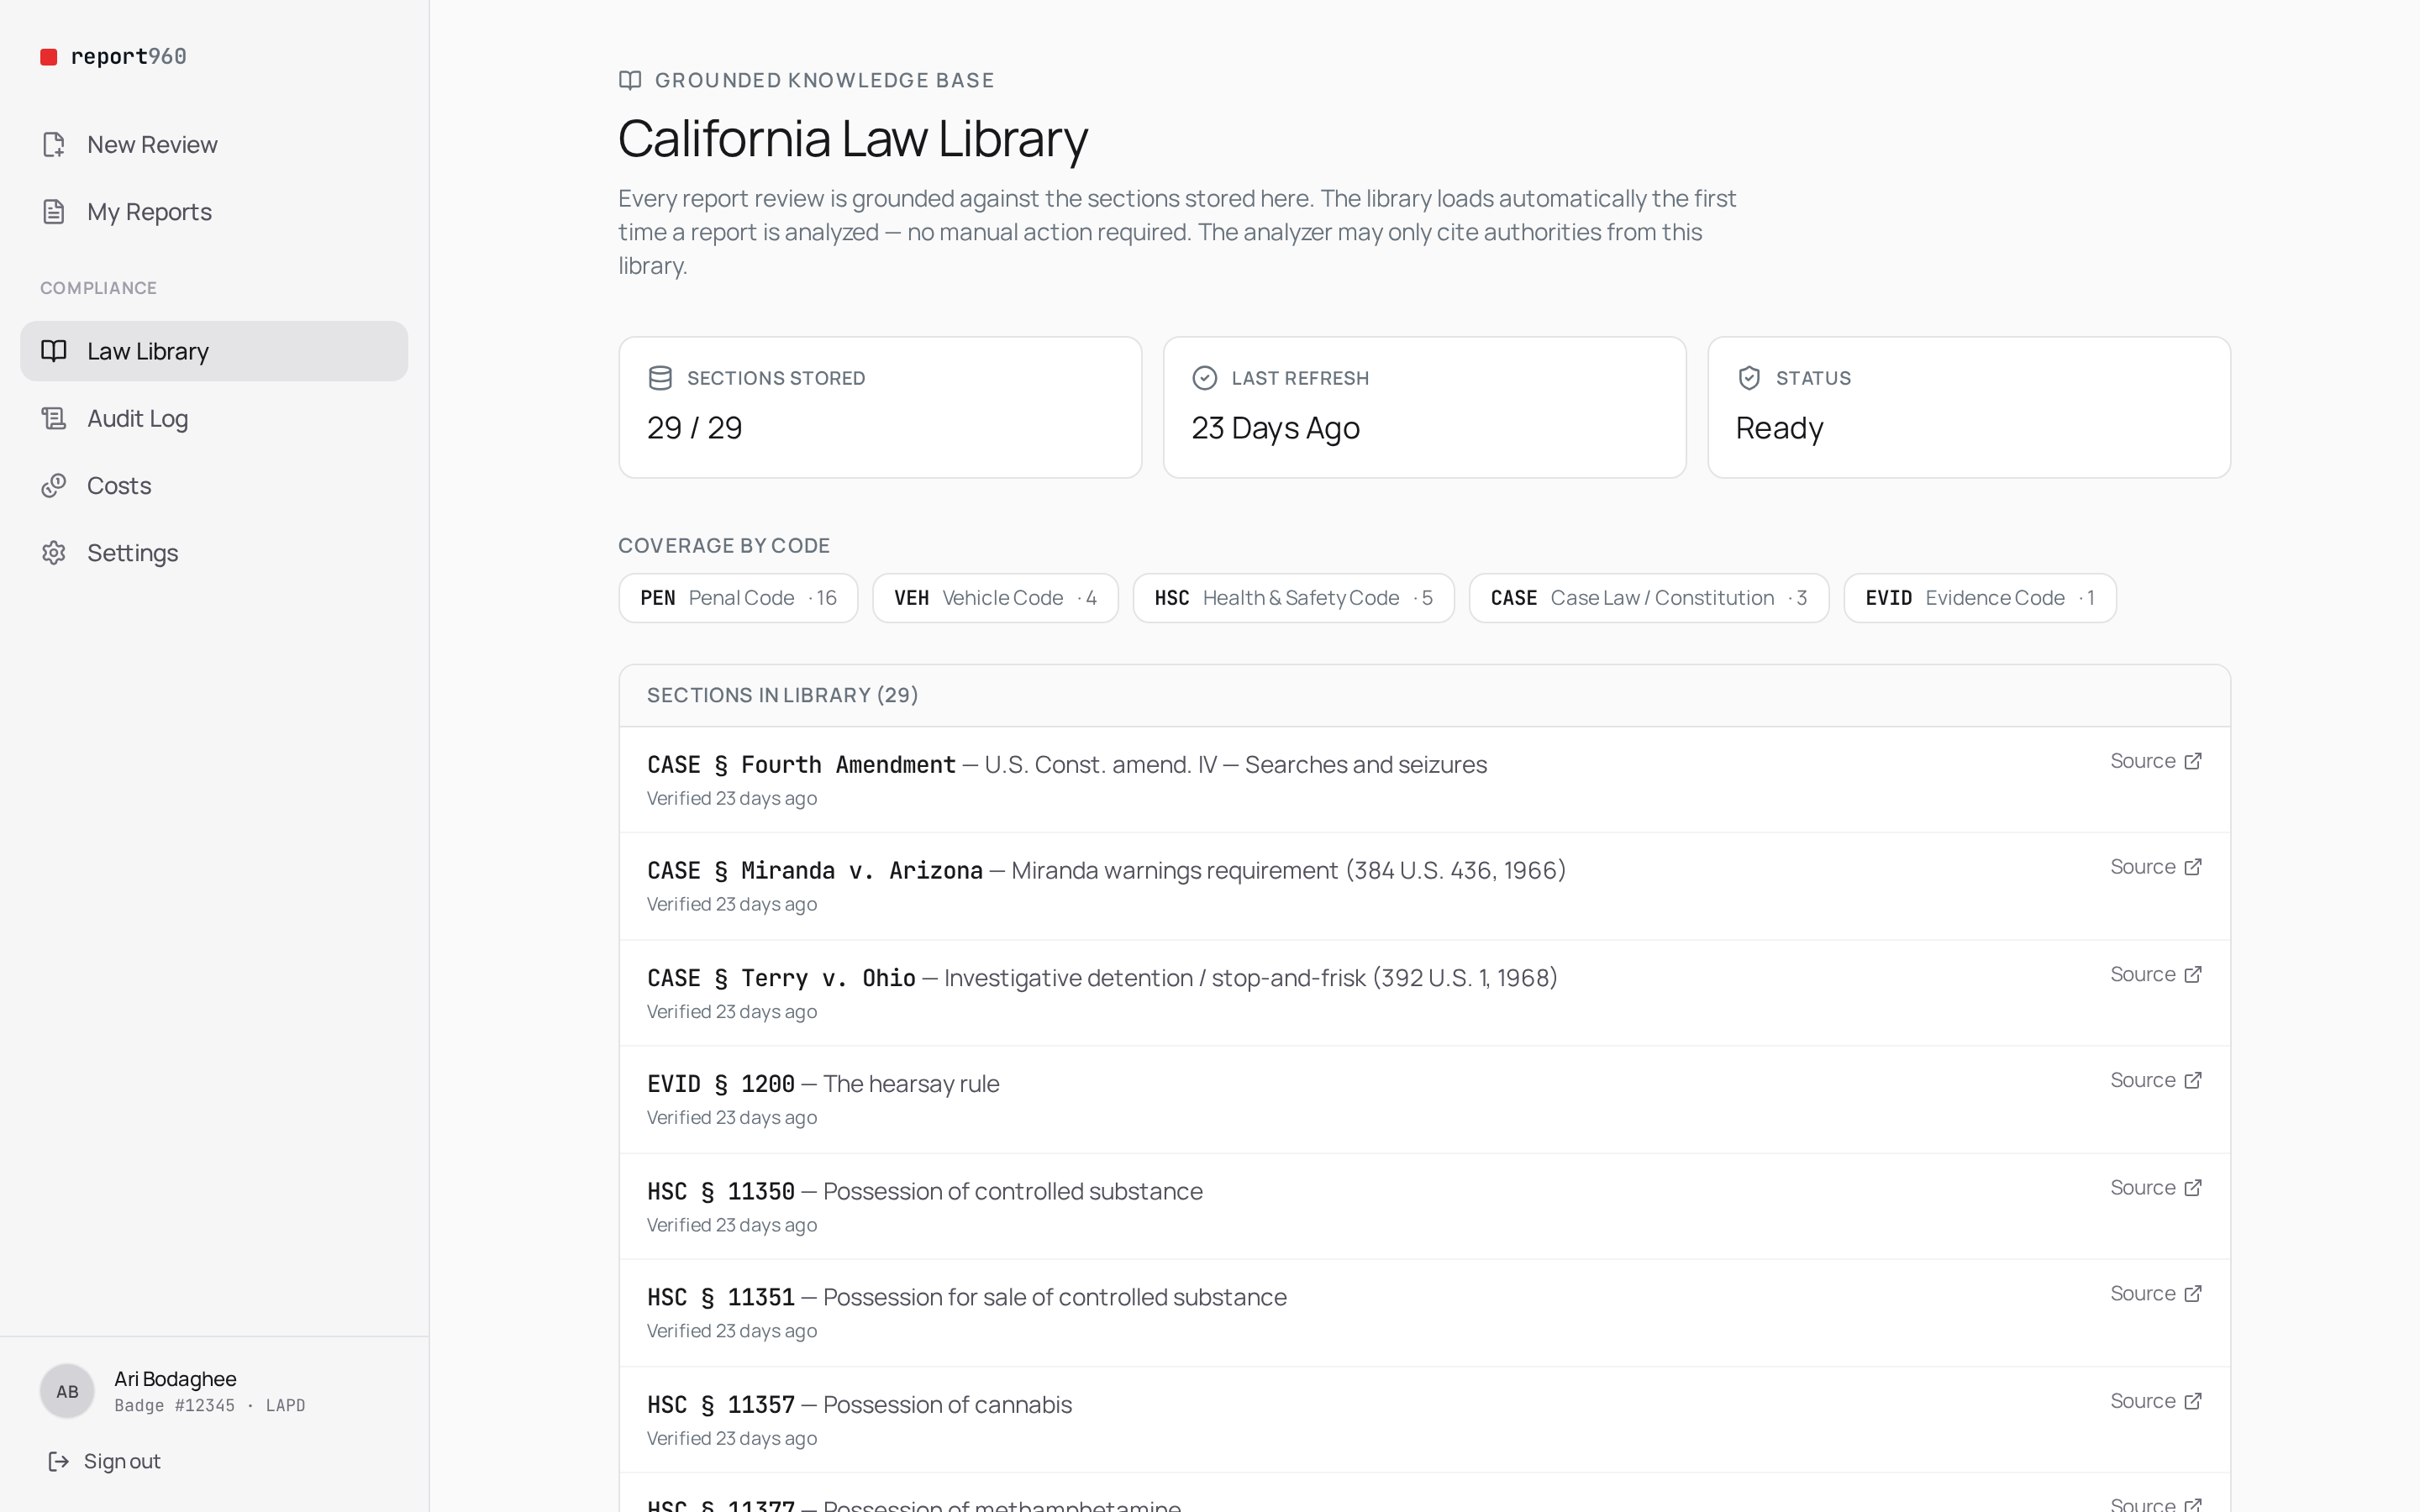This screenshot has height=1512, width=2420.
Task: Open Source link for HSC § 11357 cannabis
Action: (2156, 1401)
